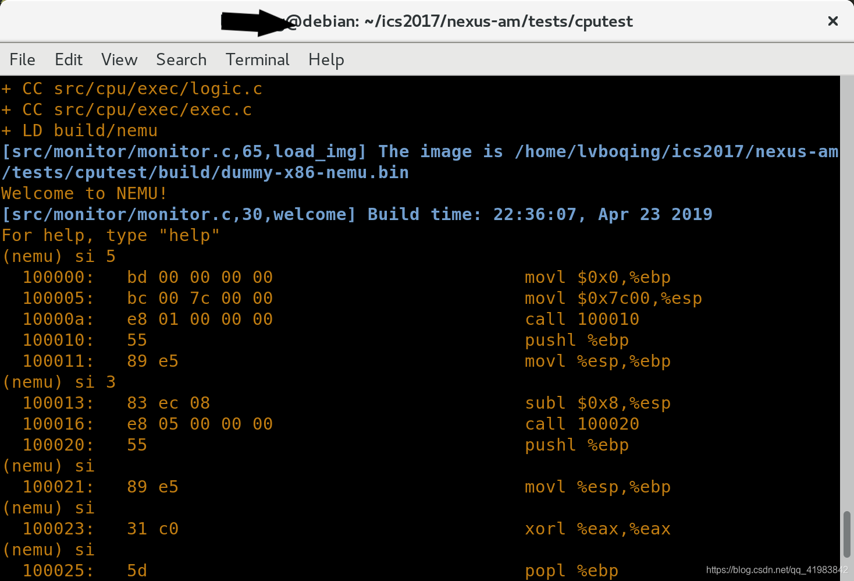Click the line '+ CC src/cpu/exec/exec.c'
854x581 pixels.
click(127, 109)
